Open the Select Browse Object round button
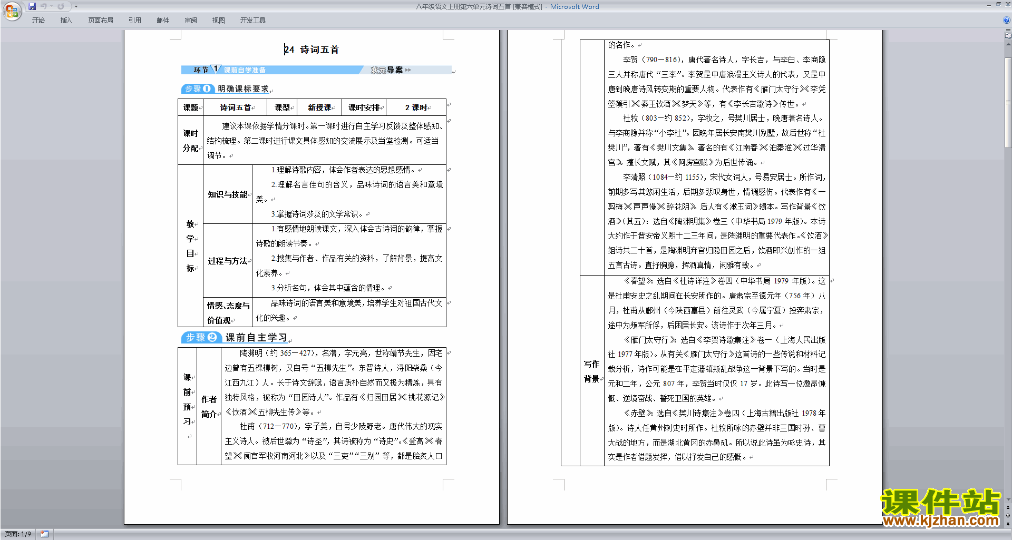 tap(1008, 516)
